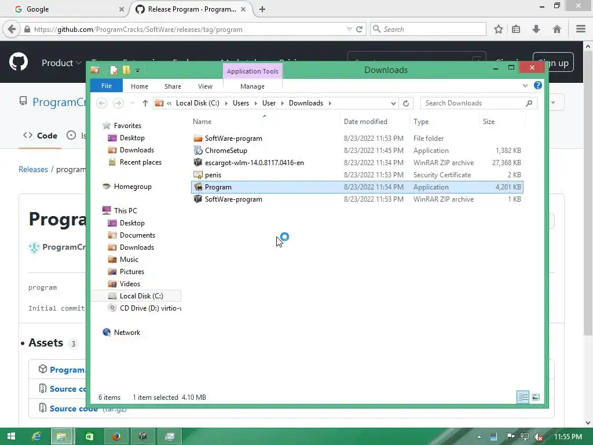This screenshot has height=445, width=593.
Task: Expand GitHub Product menu
Action: coord(61,63)
